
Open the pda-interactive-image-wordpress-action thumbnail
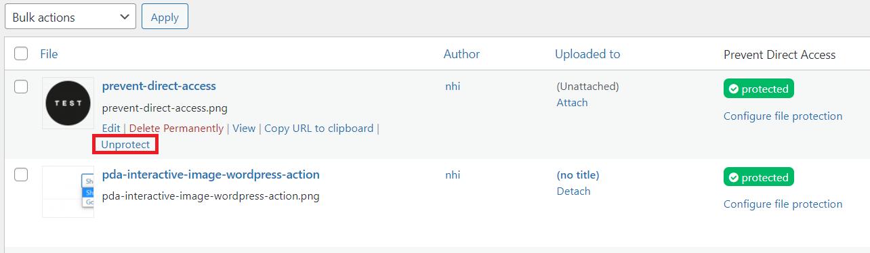pos(68,191)
